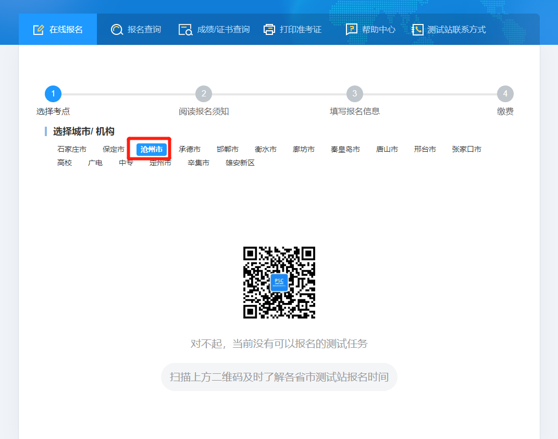558x439 pixels.
Task: Click the PSC QR code image
Action: (x=279, y=283)
